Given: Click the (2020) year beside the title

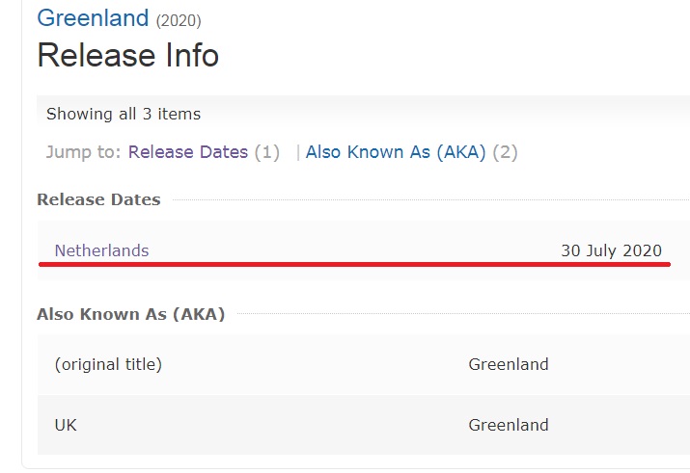Looking at the screenshot, I should (179, 20).
